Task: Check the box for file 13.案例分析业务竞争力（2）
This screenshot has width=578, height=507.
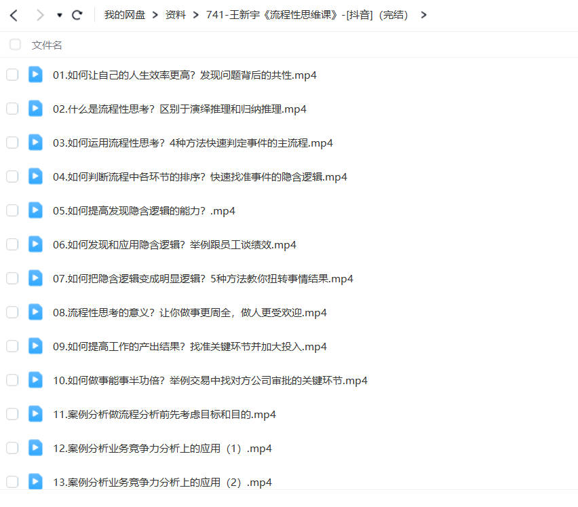Action: point(12,482)
